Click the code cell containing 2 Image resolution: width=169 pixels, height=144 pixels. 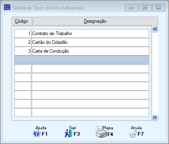23,42
